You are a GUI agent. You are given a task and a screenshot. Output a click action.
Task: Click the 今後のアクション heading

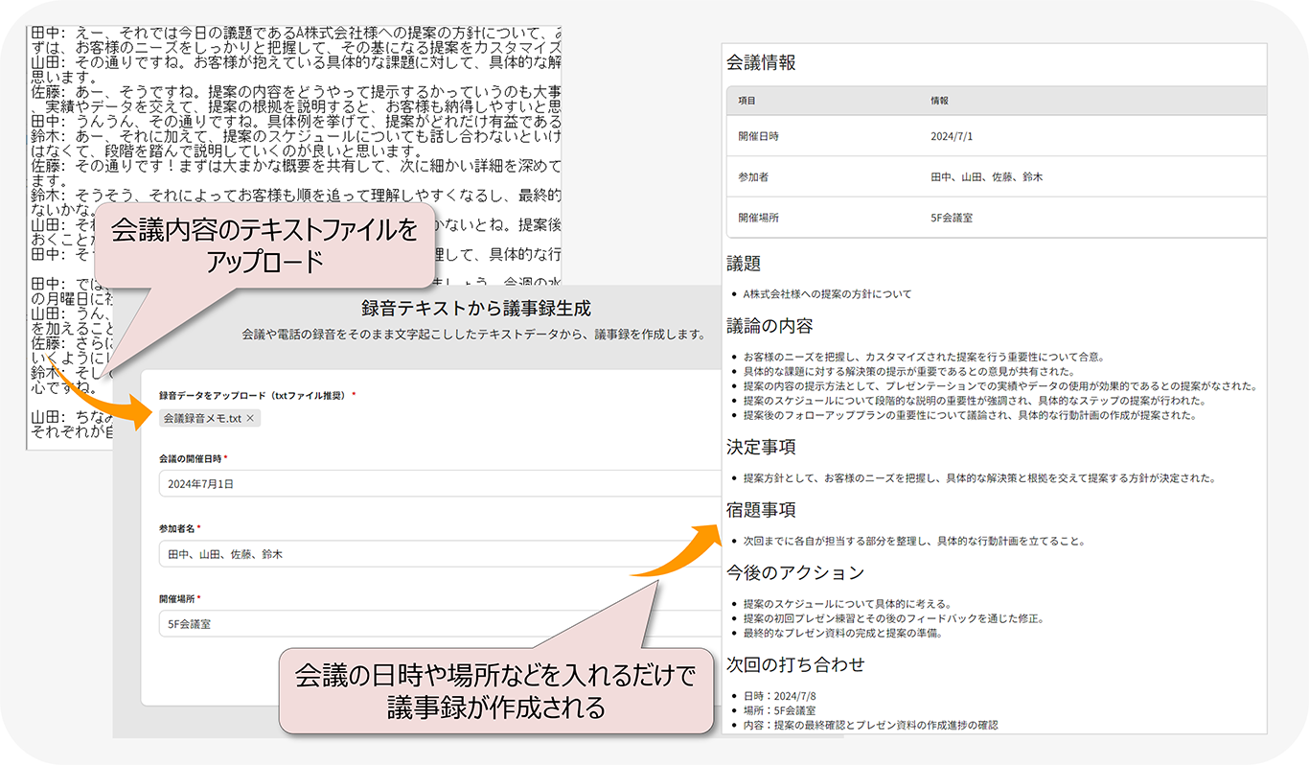782,572
